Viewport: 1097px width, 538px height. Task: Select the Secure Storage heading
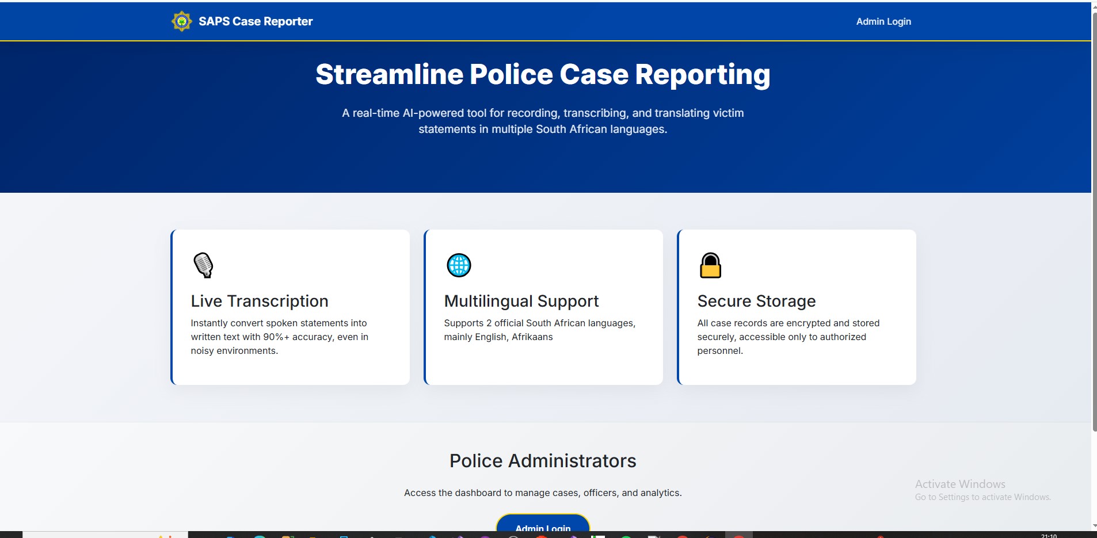(x=756, y=301)
